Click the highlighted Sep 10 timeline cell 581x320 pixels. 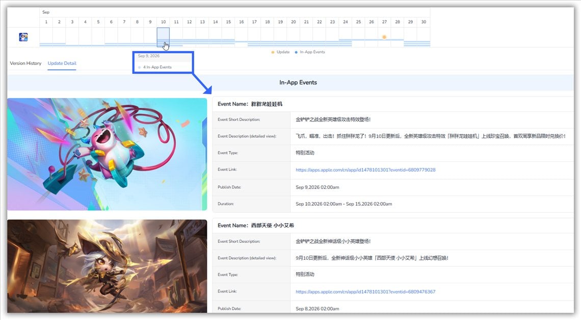(x=163, y=37)
